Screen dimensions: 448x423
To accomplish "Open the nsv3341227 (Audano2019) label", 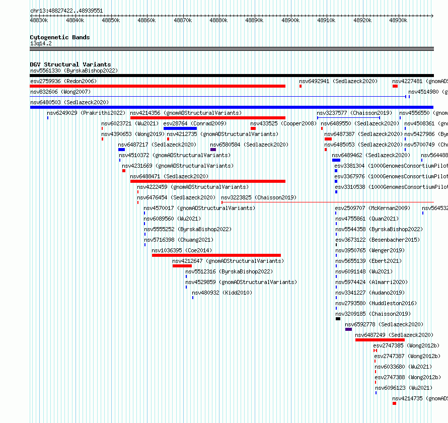I will (370, 293).
